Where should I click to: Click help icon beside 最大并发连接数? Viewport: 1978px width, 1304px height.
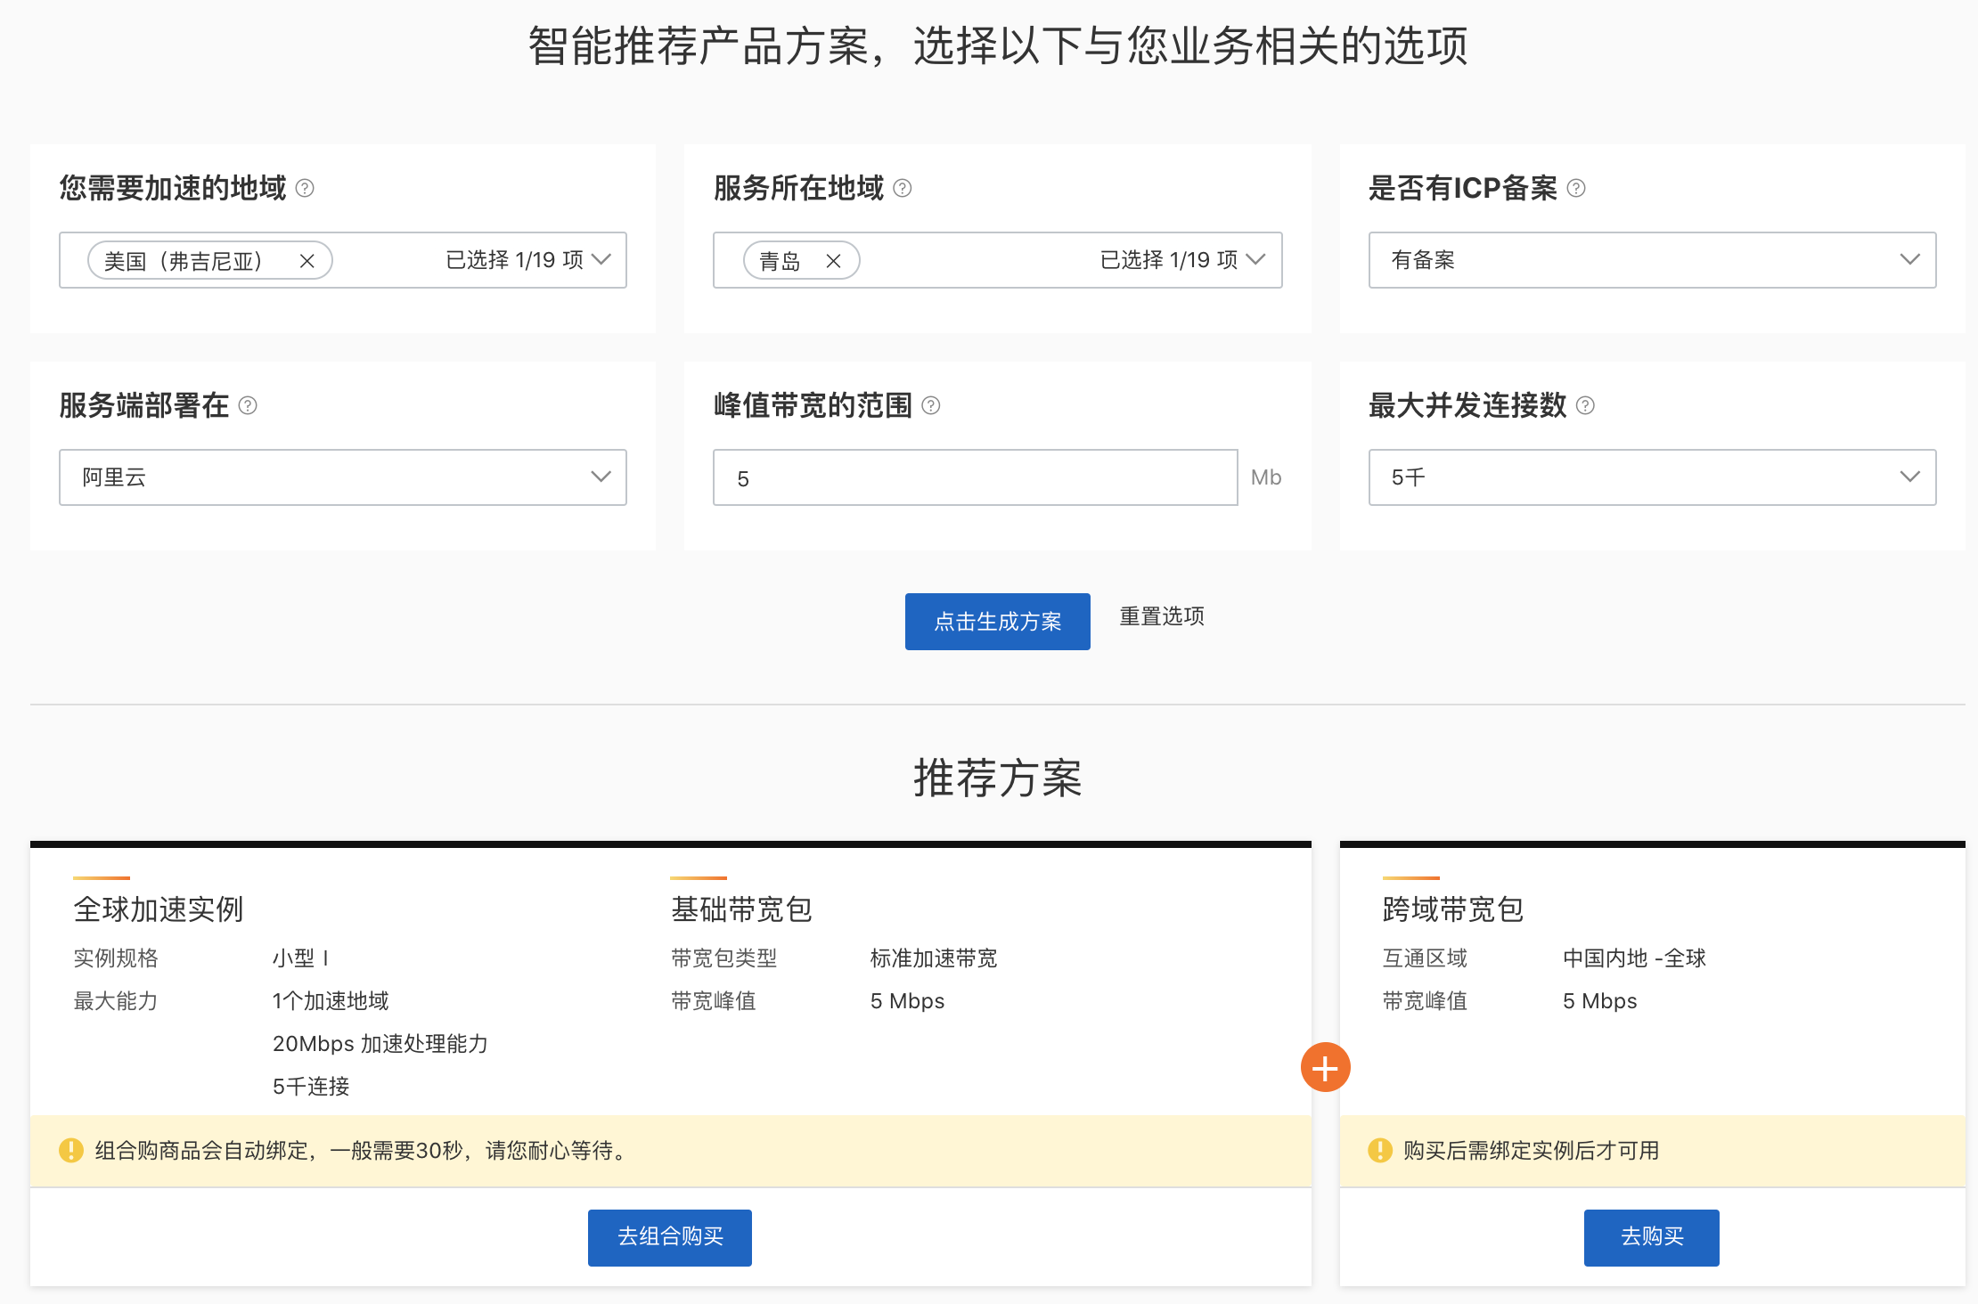tap(1584, 405)
